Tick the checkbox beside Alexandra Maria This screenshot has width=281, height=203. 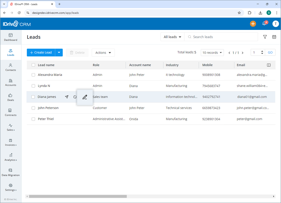coord(33,75)
